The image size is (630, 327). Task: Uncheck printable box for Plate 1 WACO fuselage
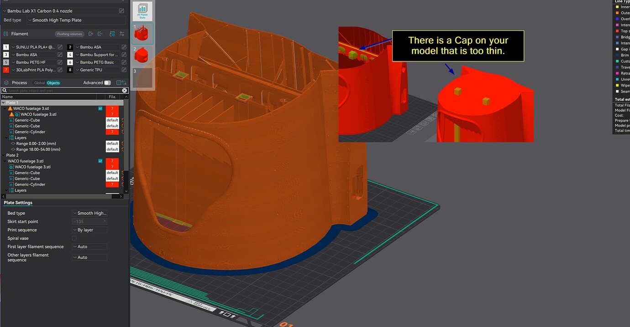[x=100, y=108]
